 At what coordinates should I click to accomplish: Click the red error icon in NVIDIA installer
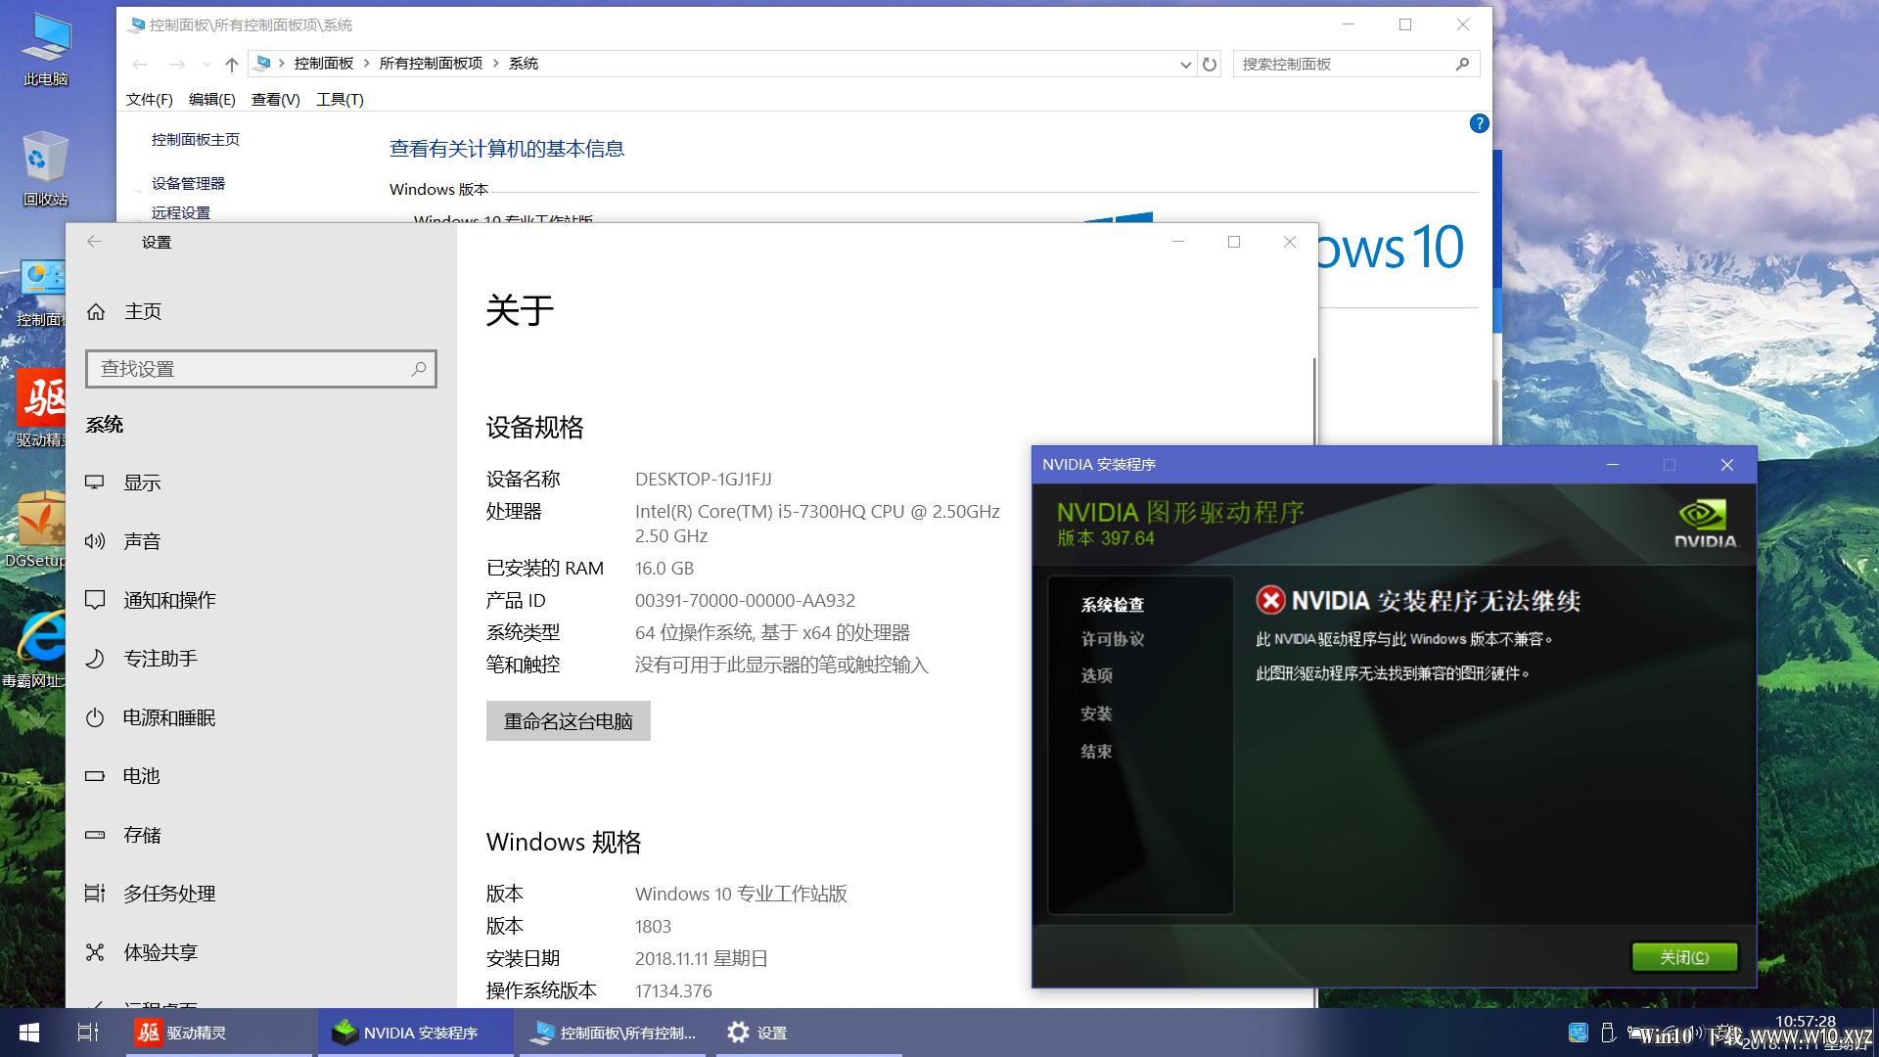coord(1270,600)
